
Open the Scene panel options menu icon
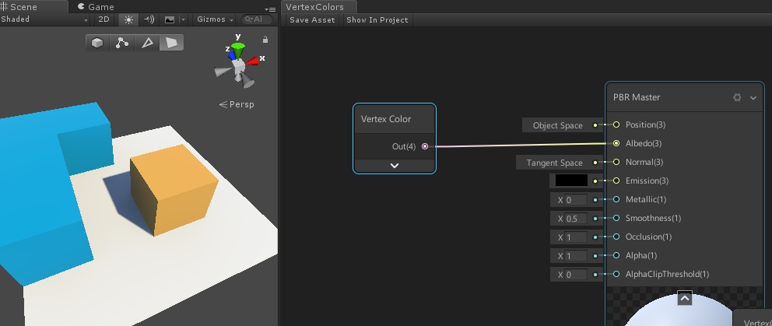click(270, 9)
